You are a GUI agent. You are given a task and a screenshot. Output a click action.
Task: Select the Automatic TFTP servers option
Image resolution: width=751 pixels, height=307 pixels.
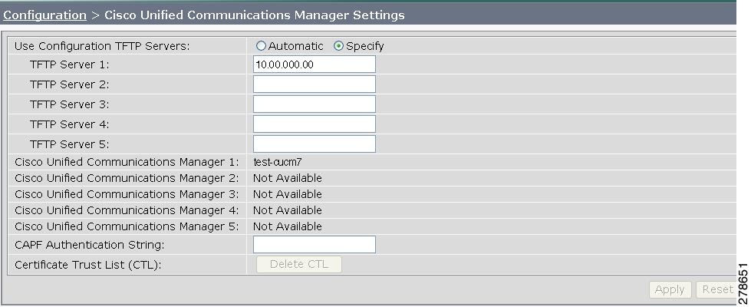point(261,46)
